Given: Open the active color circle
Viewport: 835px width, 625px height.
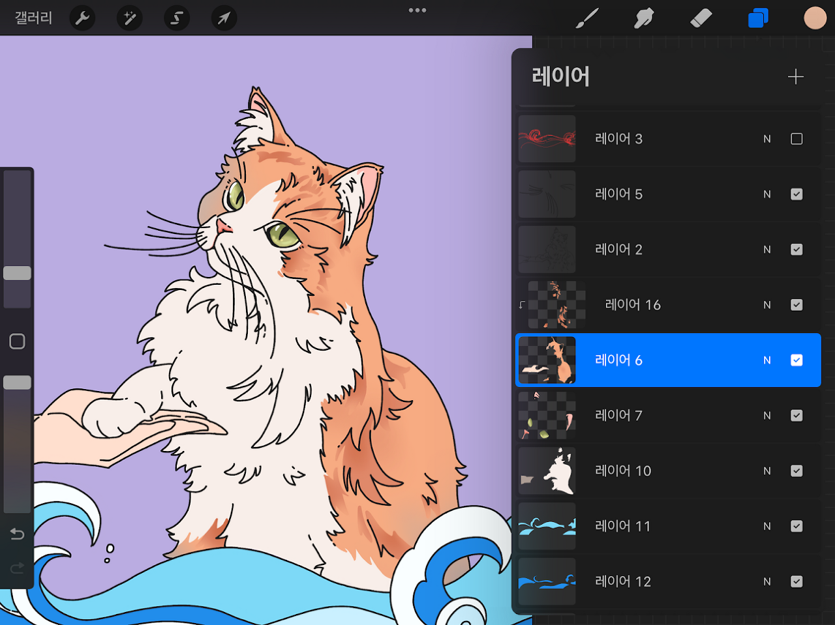Looking at the screenshot, I should click(x=815, y=18).
